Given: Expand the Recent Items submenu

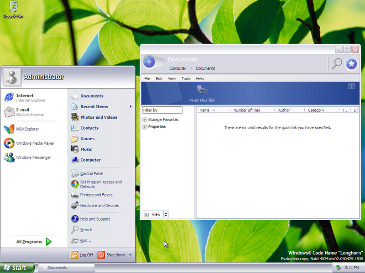Looking at the screenshot, I should point(130,106).
